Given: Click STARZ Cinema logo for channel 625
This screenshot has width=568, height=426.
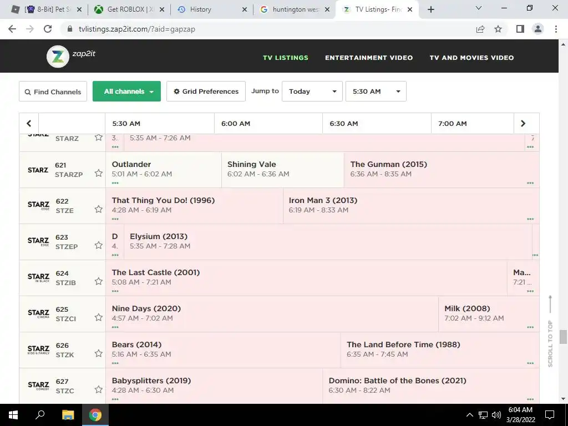Looking at the screenshot, I should pyautogui.click(x=38, y=313).
